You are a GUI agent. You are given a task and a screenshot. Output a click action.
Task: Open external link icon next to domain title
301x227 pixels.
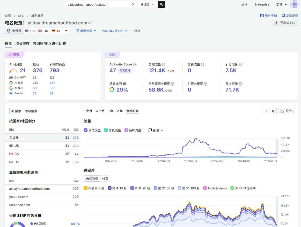point(90,23)
